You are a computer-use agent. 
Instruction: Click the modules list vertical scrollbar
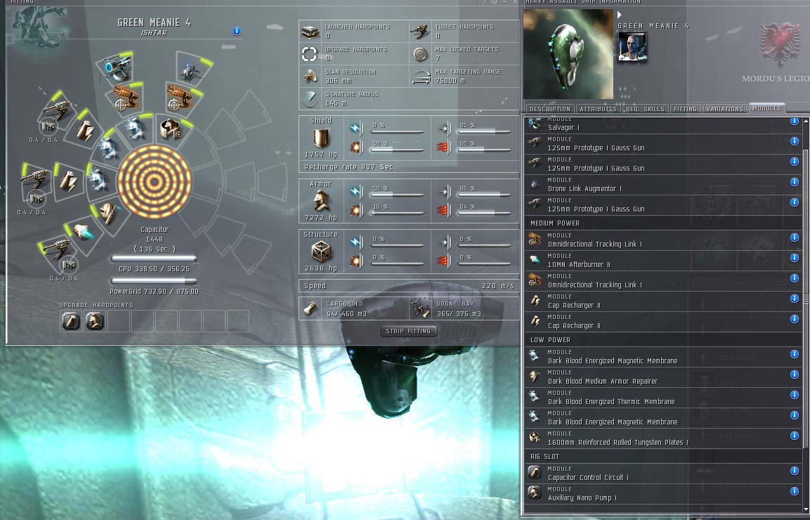click(805, 299)
